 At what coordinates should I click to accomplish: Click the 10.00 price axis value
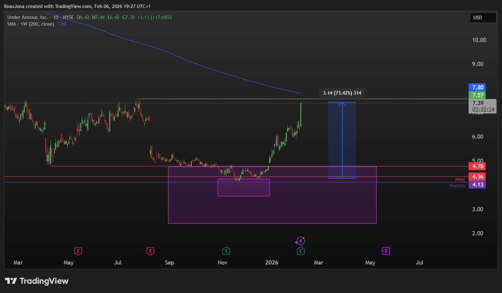coord(479,40)
